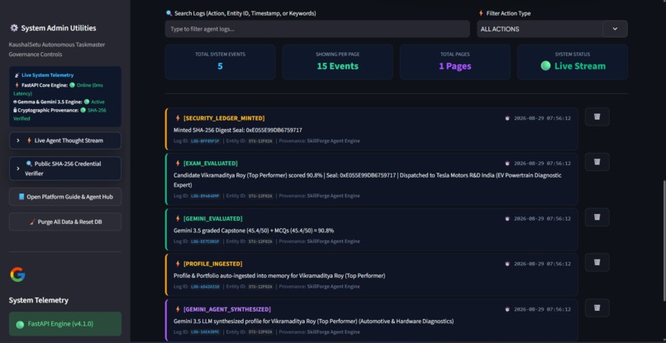The height and width of the screenshot is (343, 666).
Task: Click the lightning icon beside GEMINI_AGENT_SYNTHESIZED
Action: (x=178, y=309)
